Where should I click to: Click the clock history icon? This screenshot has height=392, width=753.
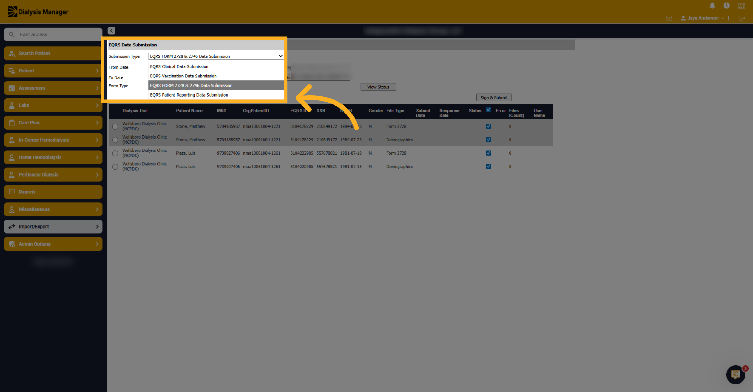click(726, 6)
